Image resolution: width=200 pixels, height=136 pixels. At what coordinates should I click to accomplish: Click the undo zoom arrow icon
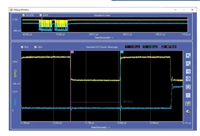188,71
